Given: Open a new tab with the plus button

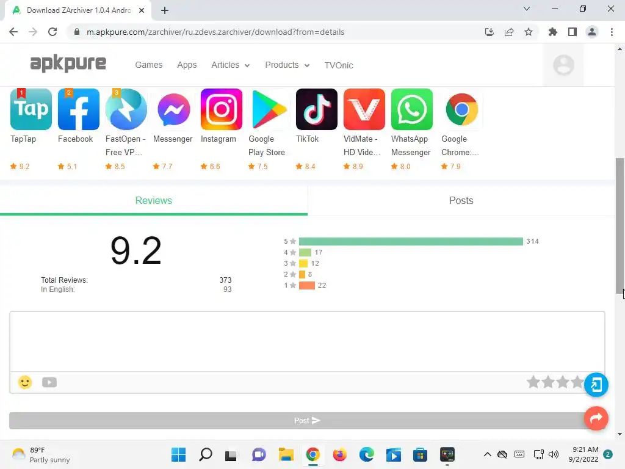Looking at the screenshot, I should click(x=165, y=10).
